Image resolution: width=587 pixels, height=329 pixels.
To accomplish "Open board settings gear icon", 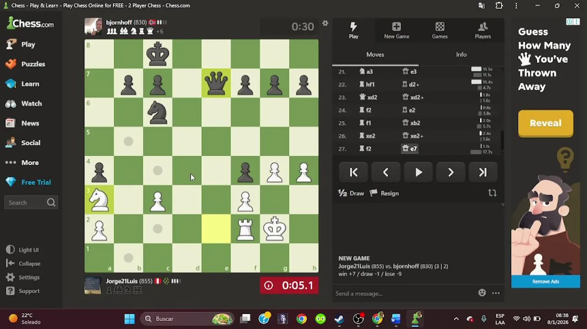I will point(325,23).
